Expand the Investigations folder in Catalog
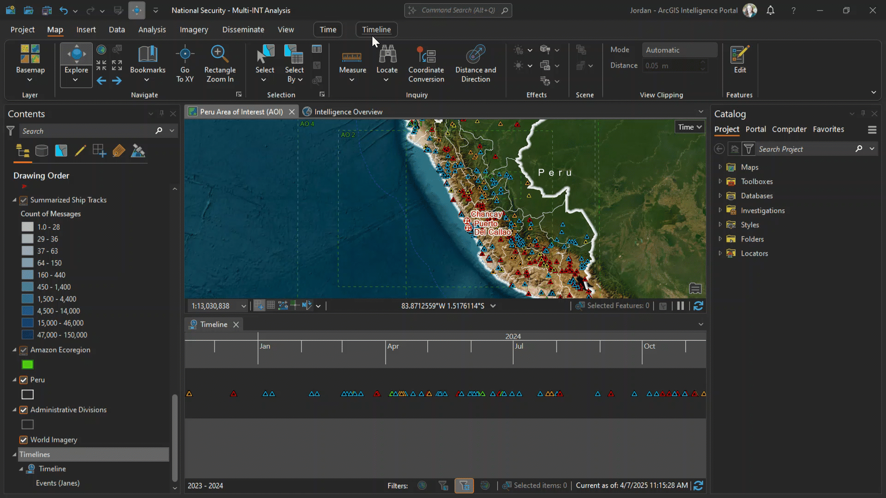Viewport: 886px width, 498px height. click(x=721, y=210)
